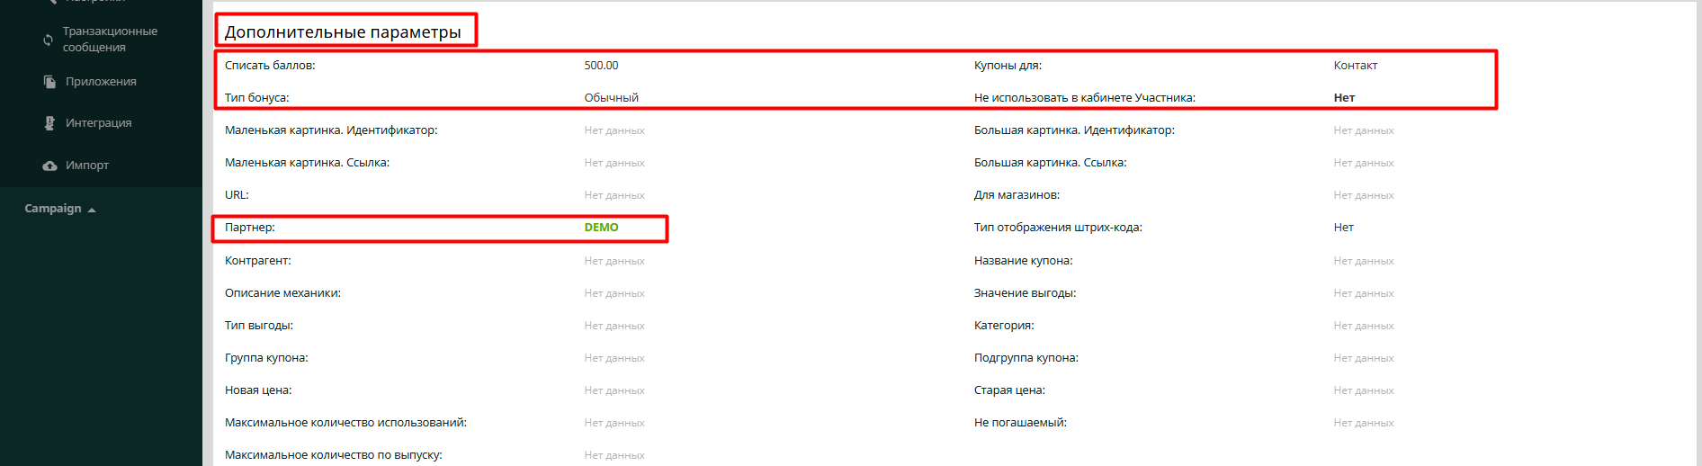Open the Campaign menu section

(53, 209)
